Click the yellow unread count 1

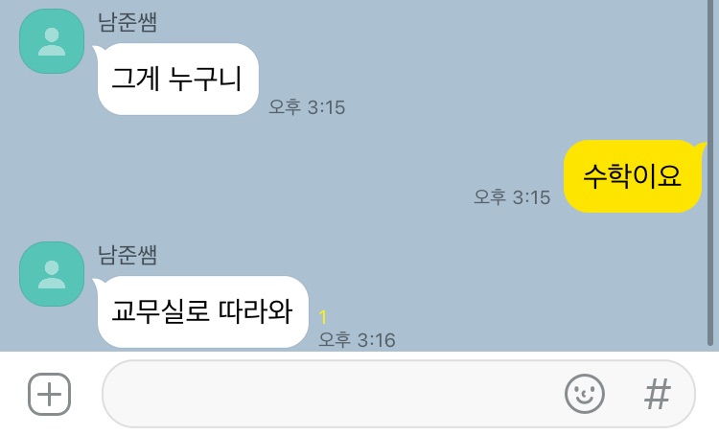click(x=323, y=317)
